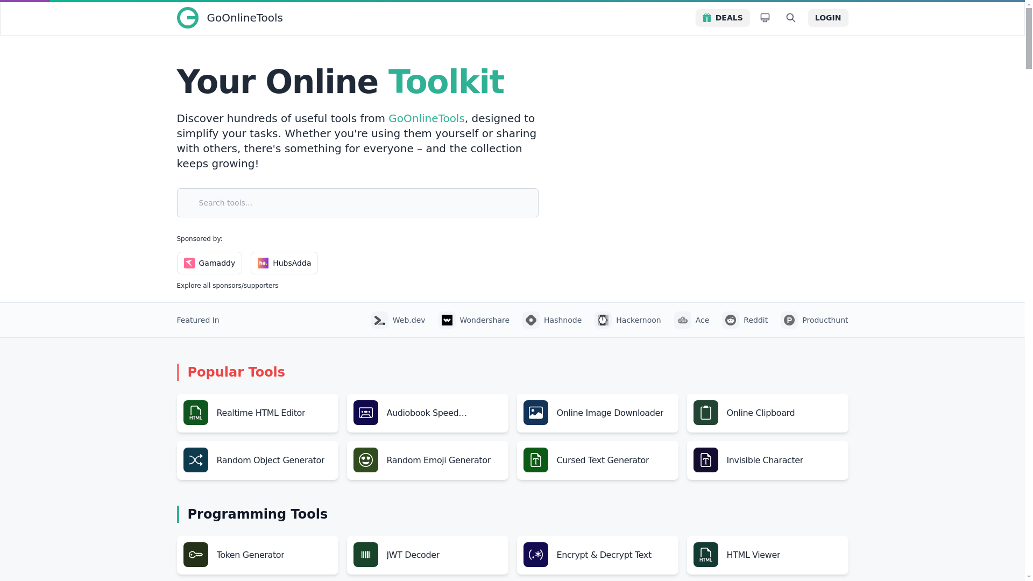Open search via header magnifier icon

click(791, 18)
